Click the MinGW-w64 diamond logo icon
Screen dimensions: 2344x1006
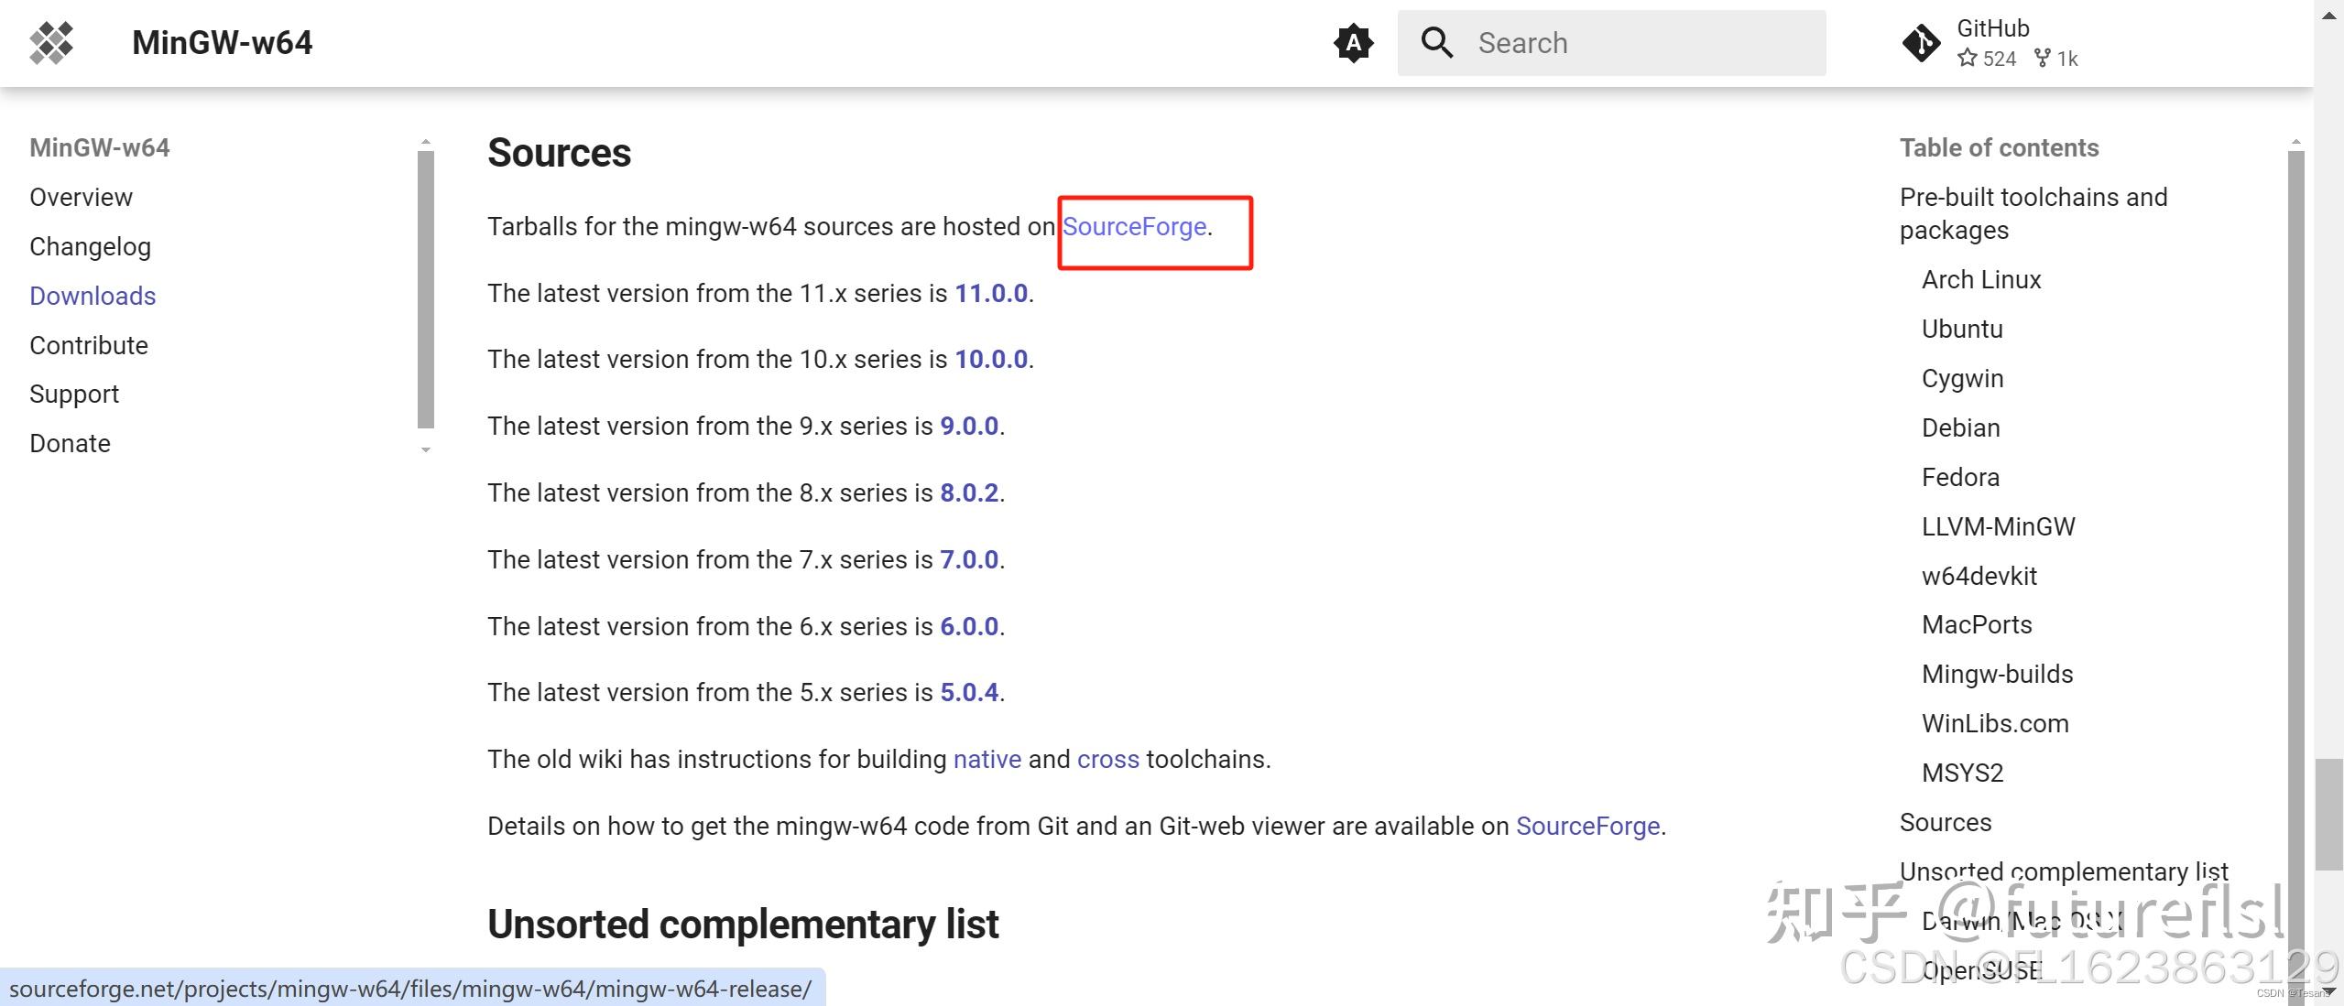[51, 43]
